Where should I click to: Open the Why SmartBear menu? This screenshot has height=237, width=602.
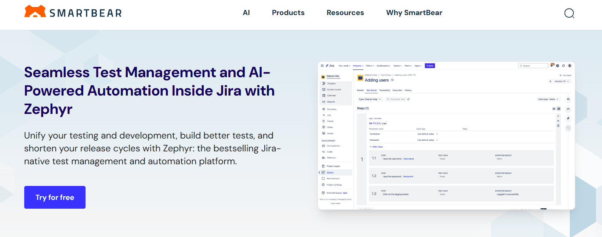tap(414, 13)
